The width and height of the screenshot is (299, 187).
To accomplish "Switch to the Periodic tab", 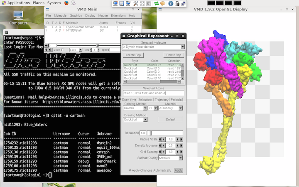I will pyautogui.click(x=176, y=100).
